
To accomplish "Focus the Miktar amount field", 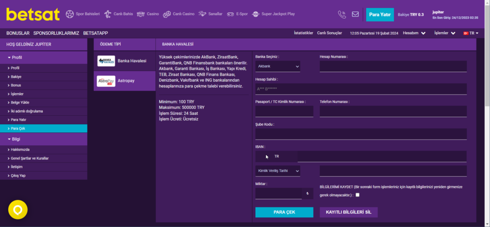I will 278,194.
